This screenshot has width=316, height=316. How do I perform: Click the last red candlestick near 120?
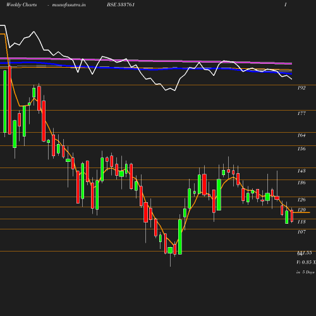click(x=292, y=216)
